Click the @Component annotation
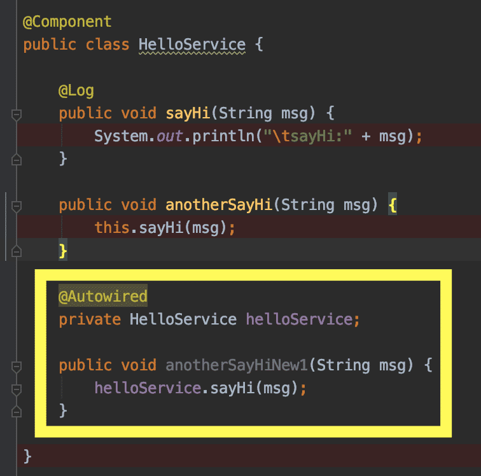Screen dimensions: 481x476 [67, 22]
